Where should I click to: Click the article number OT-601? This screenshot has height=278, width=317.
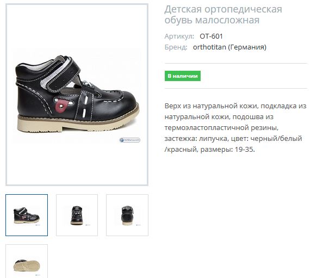(211, 36)
